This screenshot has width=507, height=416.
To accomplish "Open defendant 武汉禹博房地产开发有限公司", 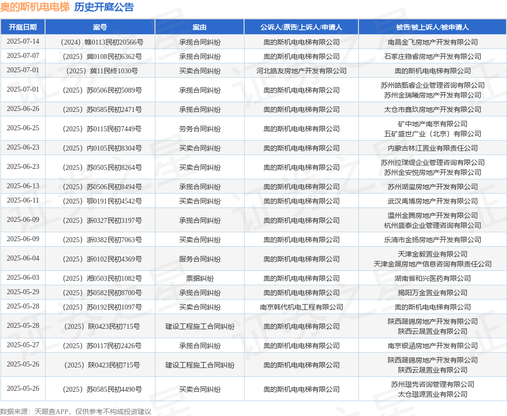I will tap(433, 201).
